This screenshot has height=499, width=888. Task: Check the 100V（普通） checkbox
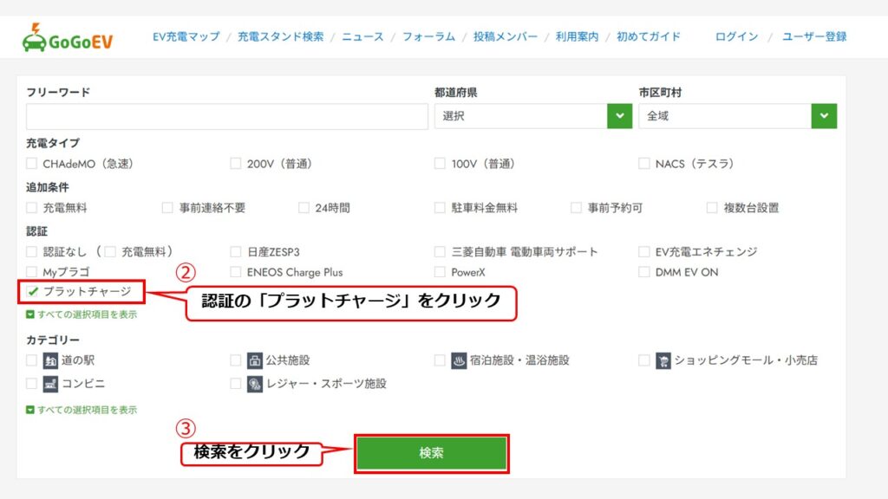440,164
